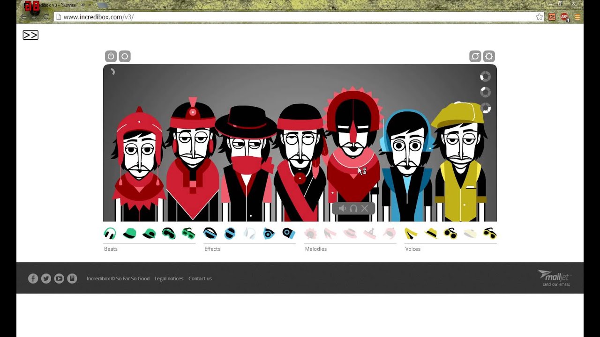The height and width of the screenshot is (337, 600).
Task: Pick the yellow scarf voice icon
Action: (x=411, y=233)
